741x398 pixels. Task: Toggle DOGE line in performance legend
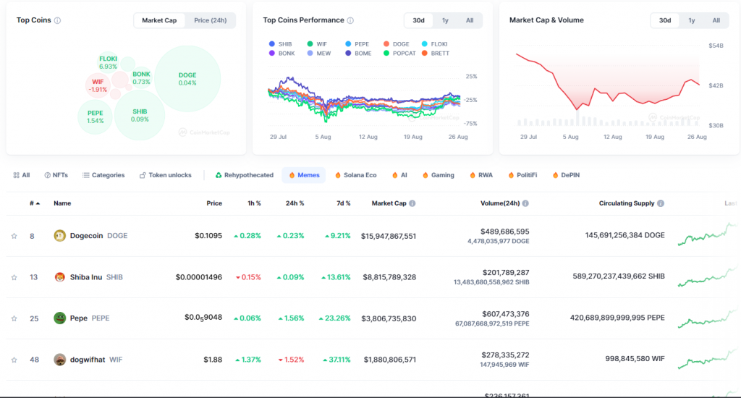(x=396, y=44)
